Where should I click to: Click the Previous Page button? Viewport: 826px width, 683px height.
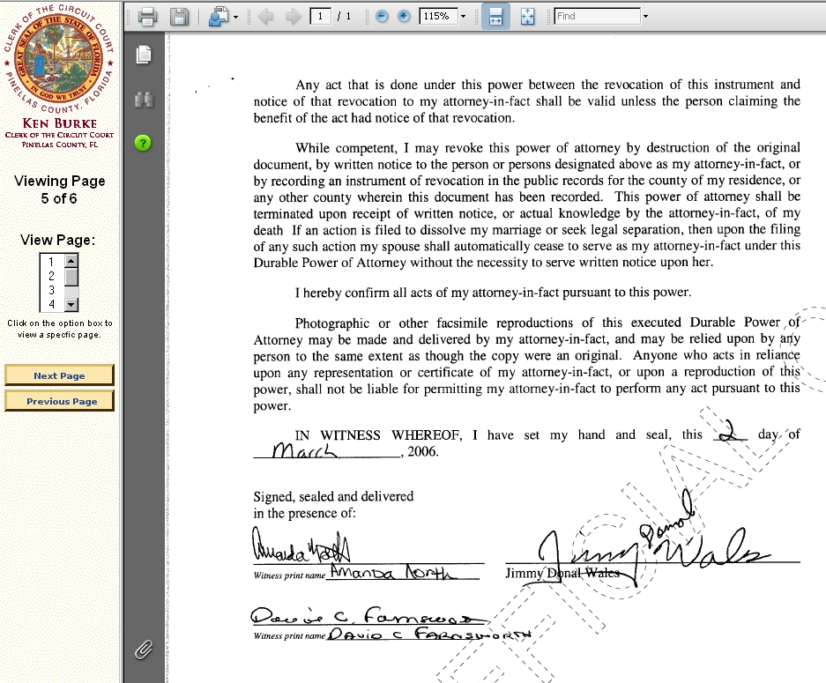[x=59, y=401]
